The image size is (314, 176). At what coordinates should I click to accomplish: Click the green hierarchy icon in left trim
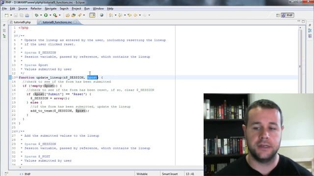point(4,36)
